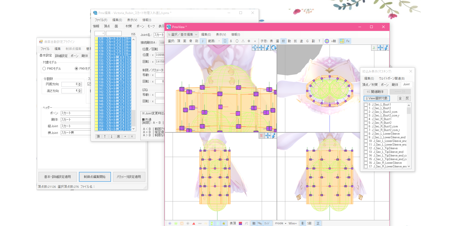Viewport: 454px width, 226px height.
Task: Open the mode dropdown in bottom toolbar
Action: click(281, 223)
